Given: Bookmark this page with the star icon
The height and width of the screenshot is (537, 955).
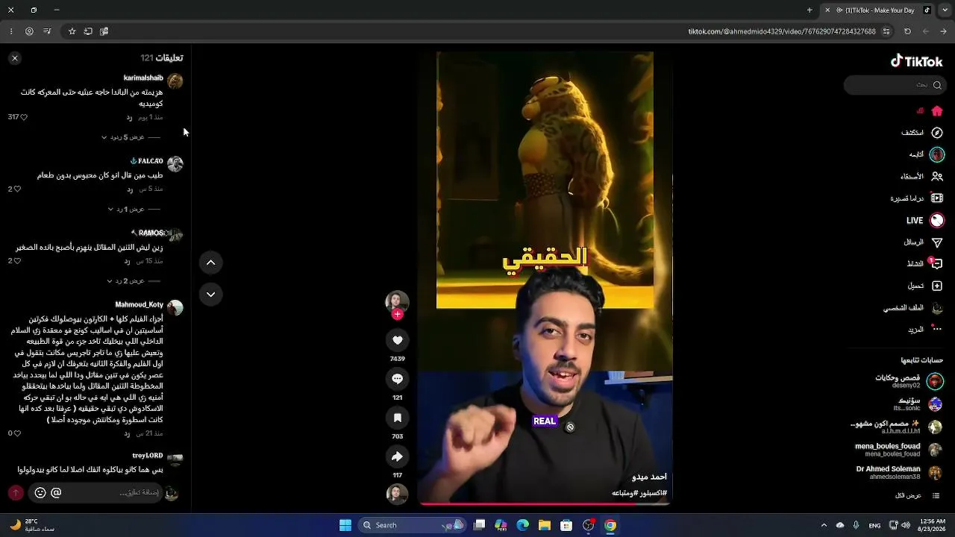Looking at the screenshot, I should click(72, 31).
